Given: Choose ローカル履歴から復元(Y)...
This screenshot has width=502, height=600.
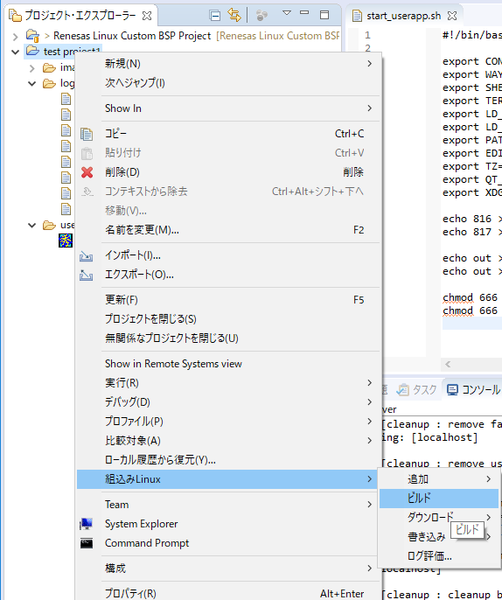Looking at the screenshot, I should pyautogui.click(x=229, y=459).
